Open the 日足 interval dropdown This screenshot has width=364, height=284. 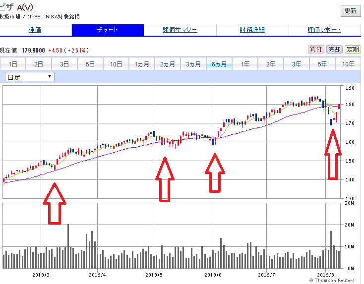30,77
